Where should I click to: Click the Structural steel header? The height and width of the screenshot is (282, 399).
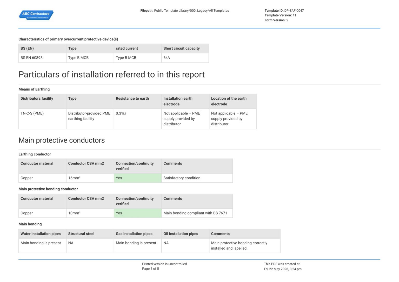pos(90,234)
